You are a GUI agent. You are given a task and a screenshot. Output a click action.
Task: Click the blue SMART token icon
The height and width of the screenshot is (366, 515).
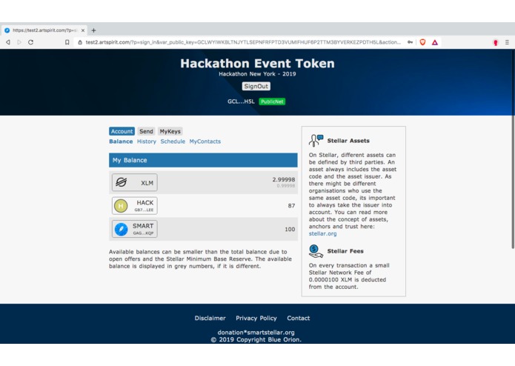click(x=121, y=229)
